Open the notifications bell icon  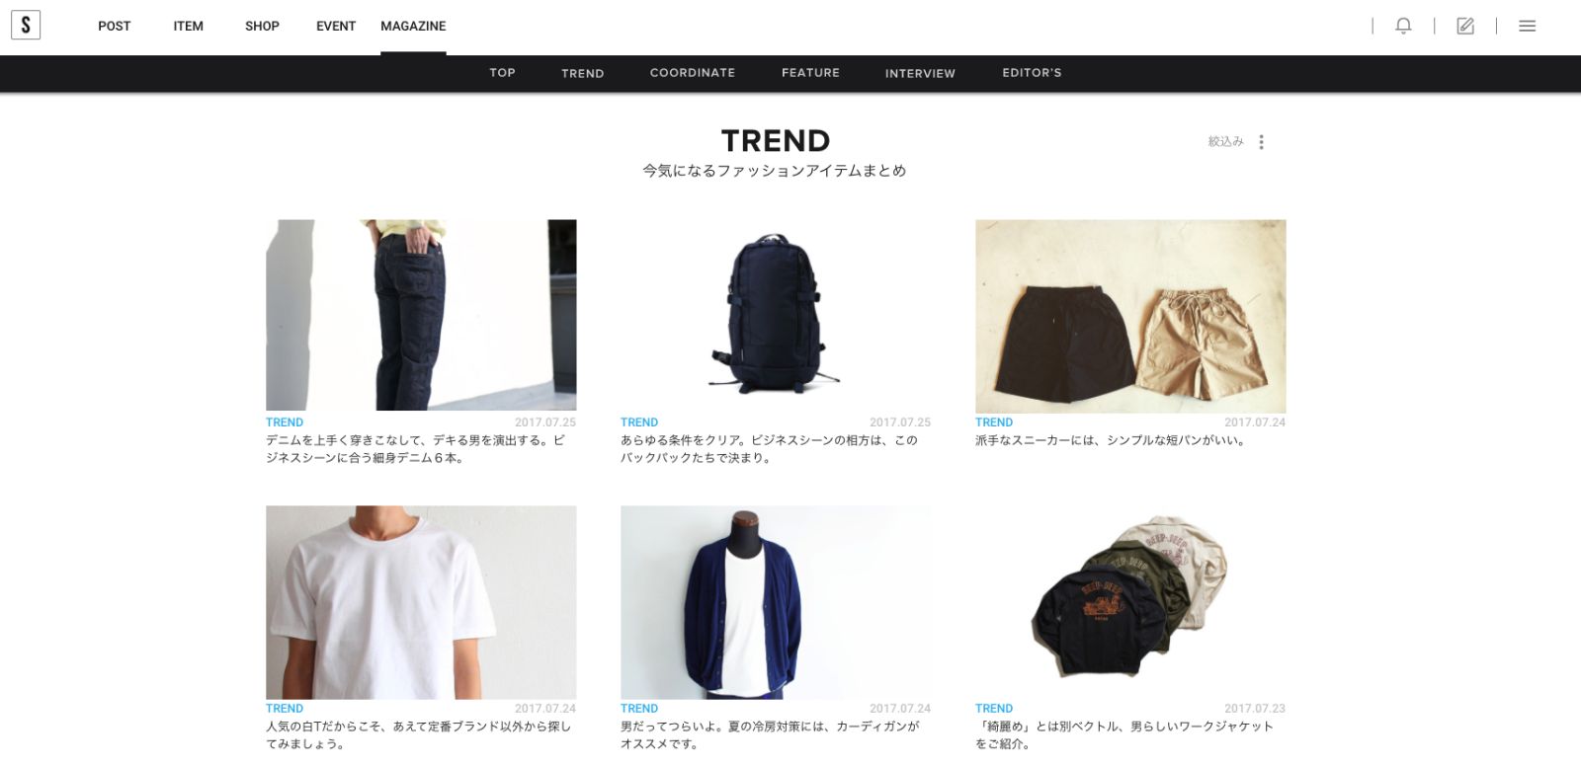coord(1403,26)
